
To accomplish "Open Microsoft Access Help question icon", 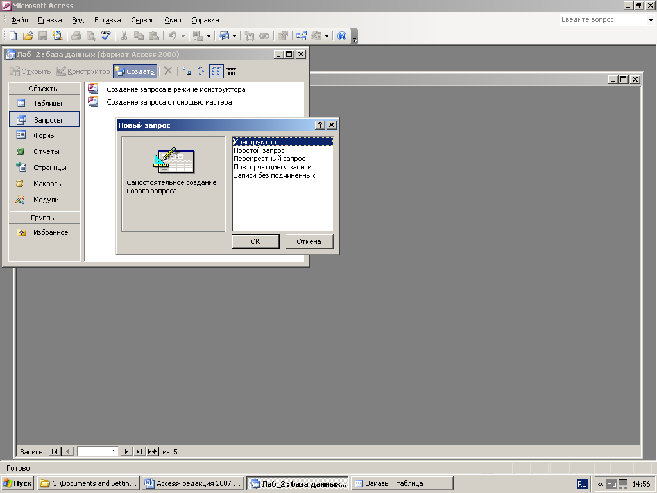I will tap(342, 36).
